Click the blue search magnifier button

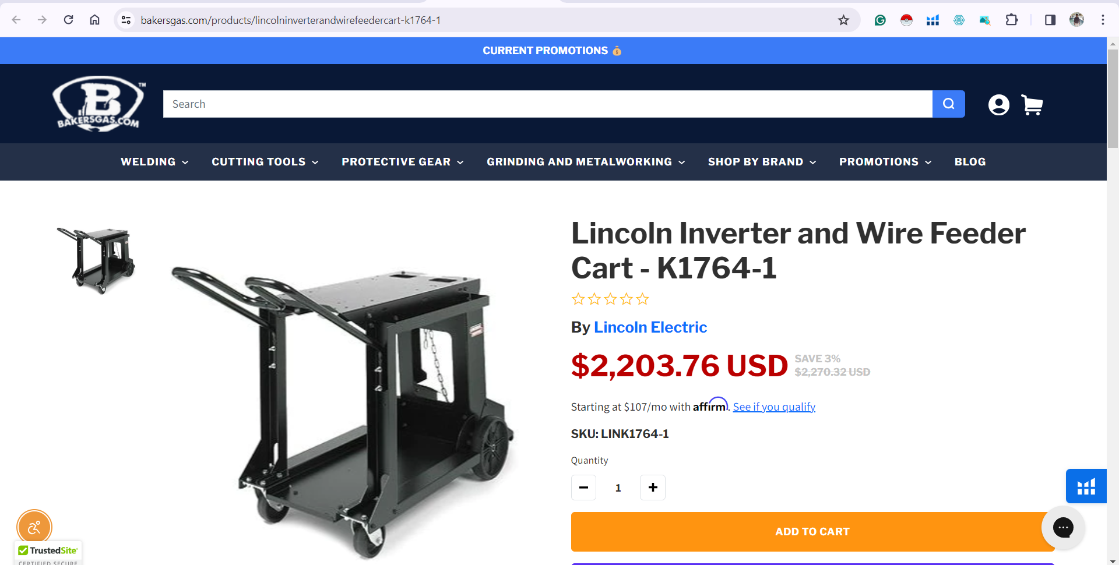(948, 104)
